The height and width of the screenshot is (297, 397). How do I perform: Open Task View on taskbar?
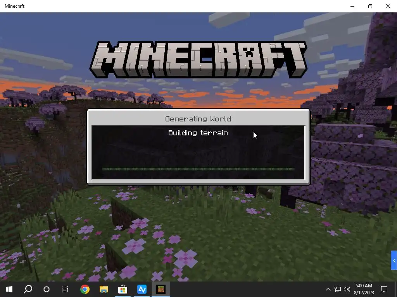pyautogui.click(x=65, y=289)
